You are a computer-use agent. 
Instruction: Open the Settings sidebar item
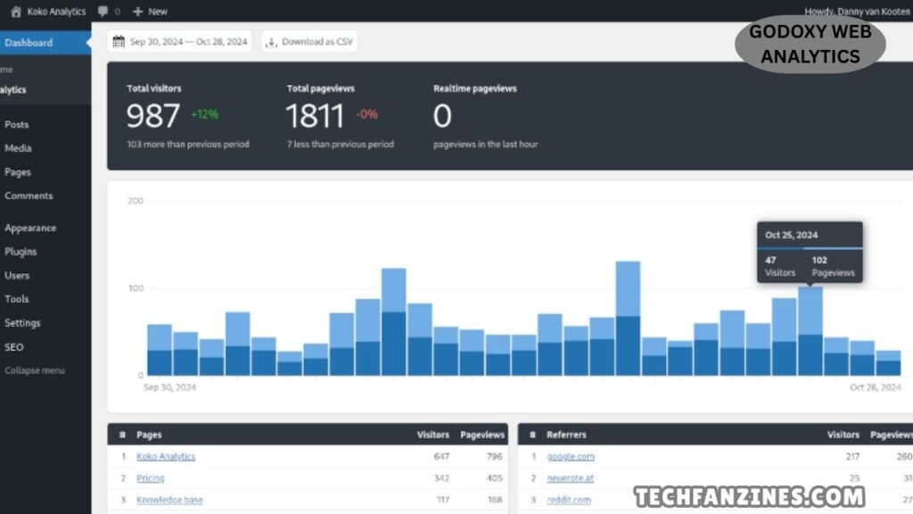click(x=22, y=323)
